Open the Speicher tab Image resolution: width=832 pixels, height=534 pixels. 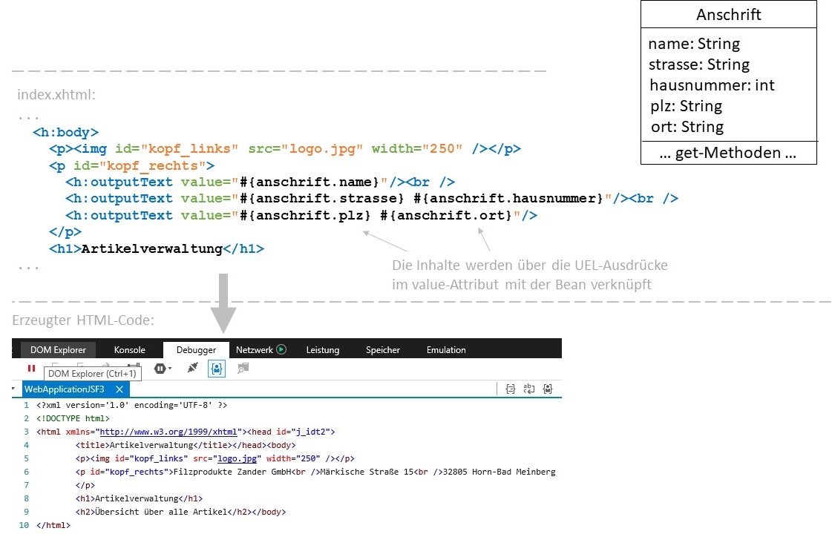pos(382,349)
